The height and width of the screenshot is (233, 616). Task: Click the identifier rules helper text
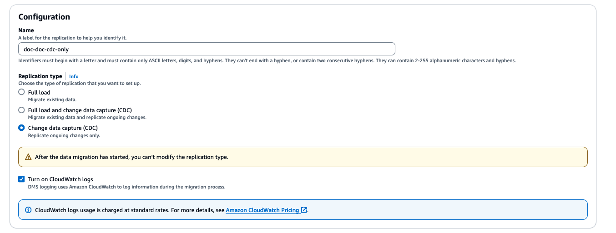pos(267,60)
